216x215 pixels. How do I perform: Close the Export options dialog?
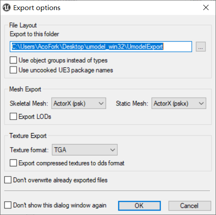point(206,7)
